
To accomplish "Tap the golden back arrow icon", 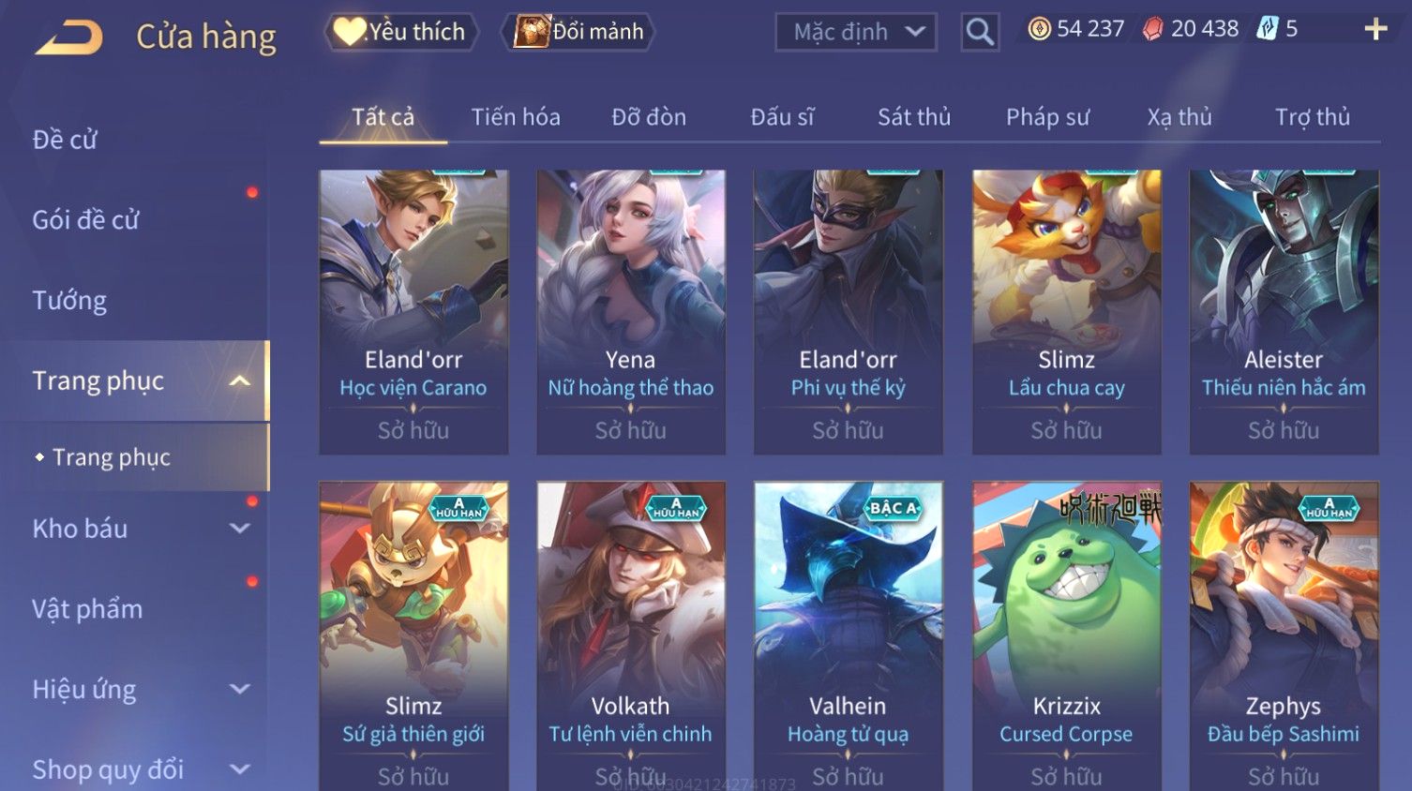I will point(69,37).
